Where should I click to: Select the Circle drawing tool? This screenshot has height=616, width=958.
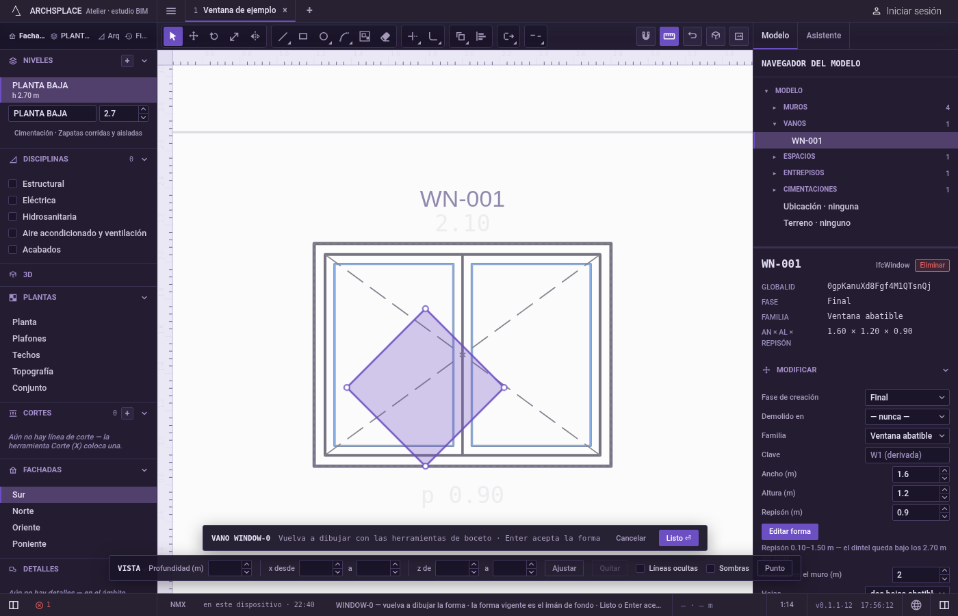pos(324,36)
